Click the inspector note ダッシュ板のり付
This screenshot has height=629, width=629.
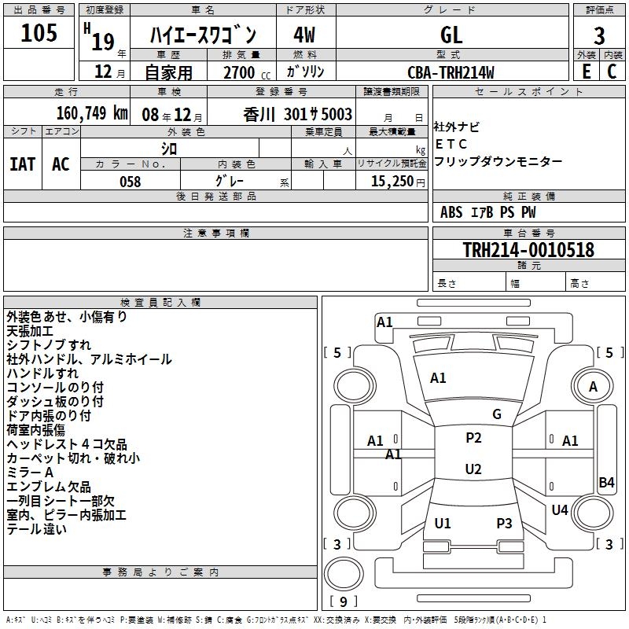pyautogui.click(x=55, y=401)
